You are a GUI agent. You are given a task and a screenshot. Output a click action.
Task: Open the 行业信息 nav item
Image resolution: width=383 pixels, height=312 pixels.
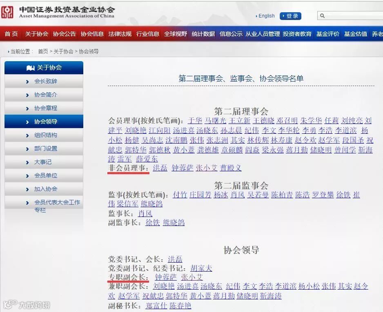(148, 34)
